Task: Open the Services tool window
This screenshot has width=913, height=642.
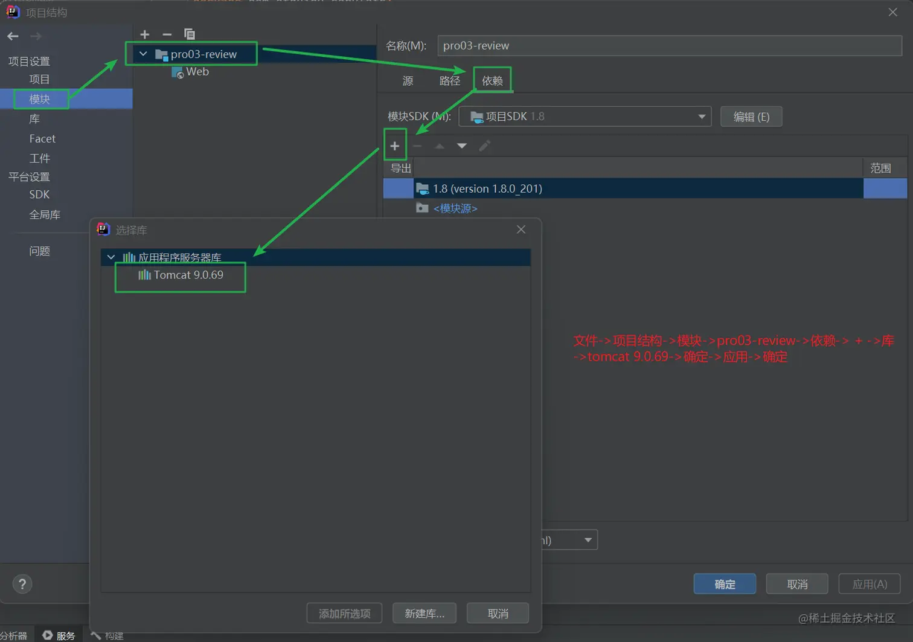Action: coord(59,635)
